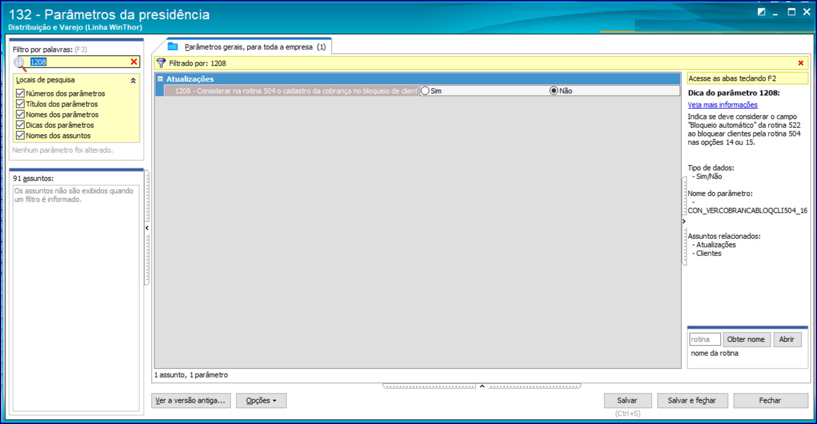The image size is (817, 424).
Task: Click the rotina input field
Action: coord(705,339)
